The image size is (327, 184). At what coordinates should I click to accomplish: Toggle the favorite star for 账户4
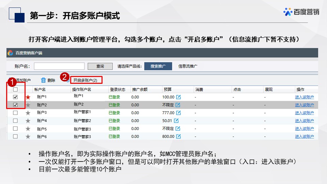[28, 121]
